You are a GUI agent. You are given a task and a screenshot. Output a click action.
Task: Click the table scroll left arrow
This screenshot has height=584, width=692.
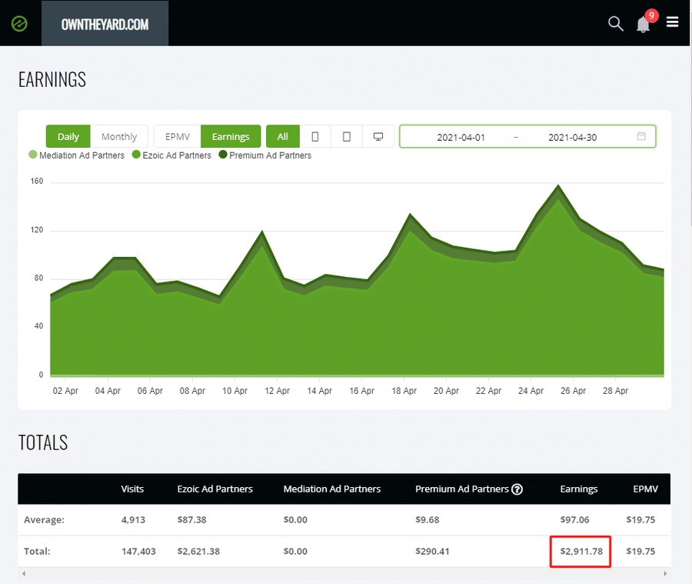point(24,573)
